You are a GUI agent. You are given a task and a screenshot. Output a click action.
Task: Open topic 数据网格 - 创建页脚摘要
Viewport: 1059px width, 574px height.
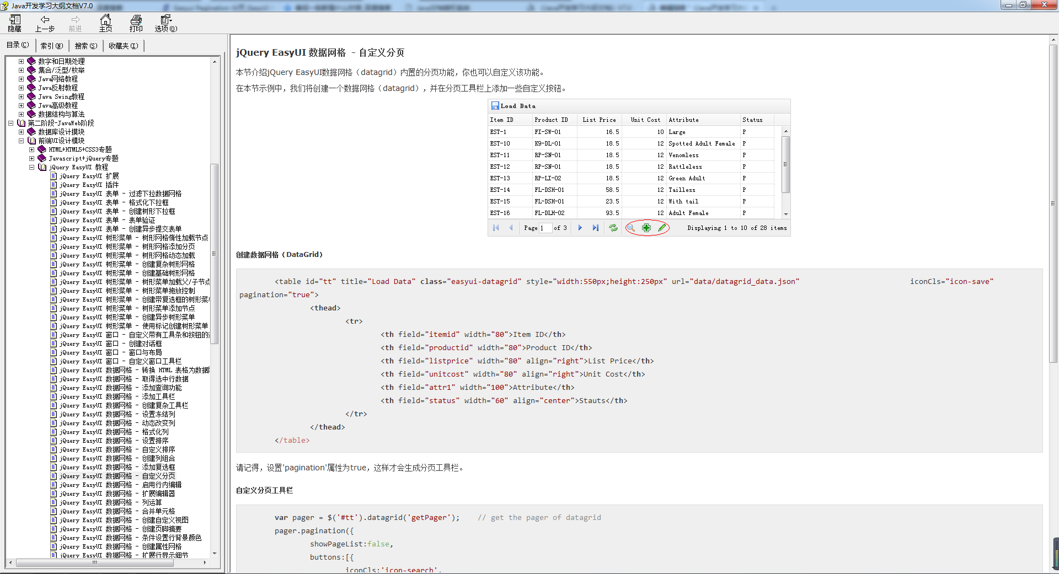tap(121, 529)
